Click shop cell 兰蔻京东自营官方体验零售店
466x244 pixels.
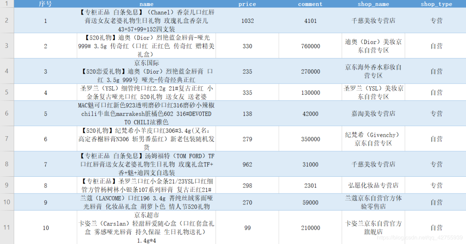click(373, 202)
